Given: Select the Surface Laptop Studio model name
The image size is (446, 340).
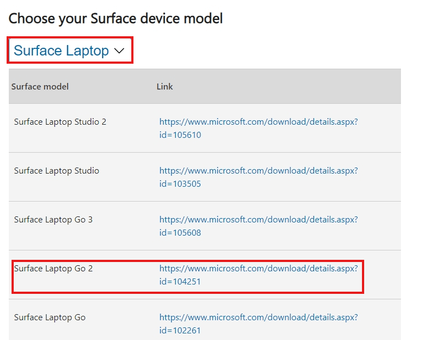Looking at the screenshot, I should point(57,171).
